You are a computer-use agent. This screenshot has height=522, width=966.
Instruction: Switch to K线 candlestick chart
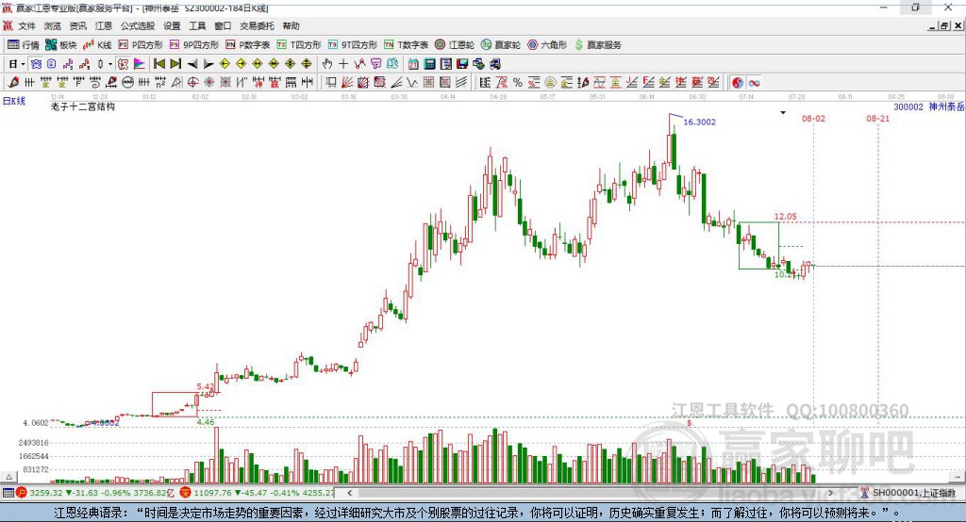[97, 45]
